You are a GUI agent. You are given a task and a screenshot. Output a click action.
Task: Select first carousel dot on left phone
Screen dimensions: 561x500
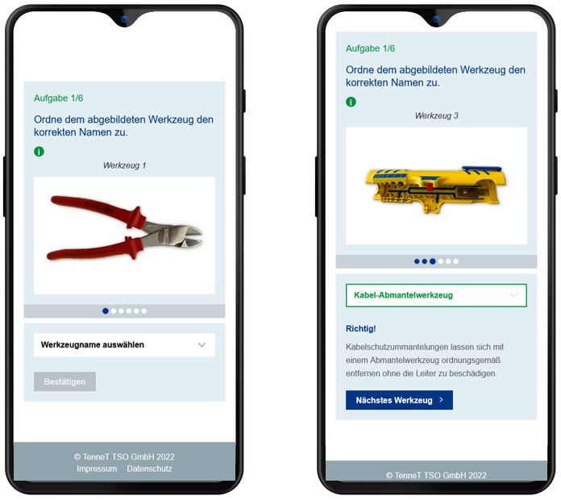105,311
